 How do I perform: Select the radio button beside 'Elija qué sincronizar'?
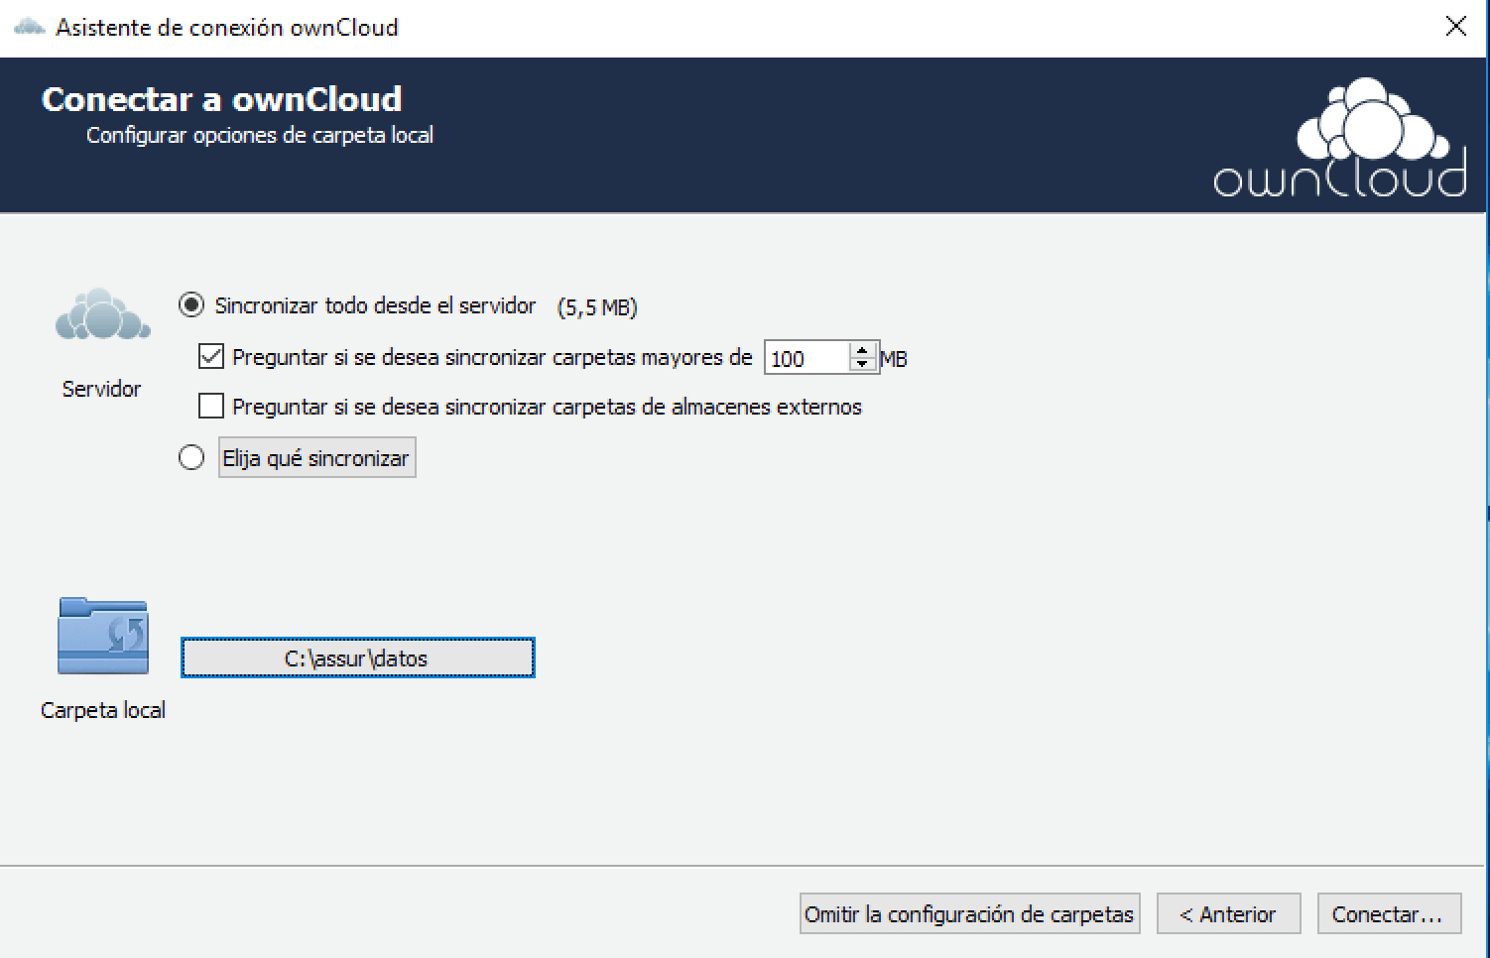click(x=191, y=457)
